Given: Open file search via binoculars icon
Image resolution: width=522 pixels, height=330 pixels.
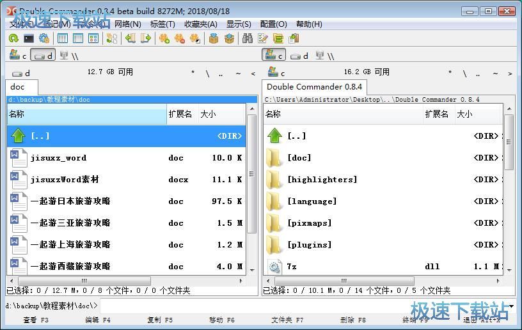Looking at the screenshot, I should [248, 38].
